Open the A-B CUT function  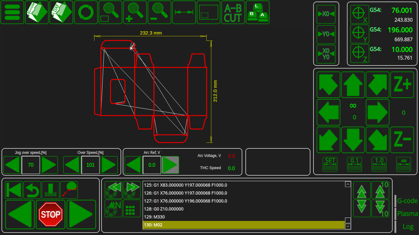coord(233,12)
